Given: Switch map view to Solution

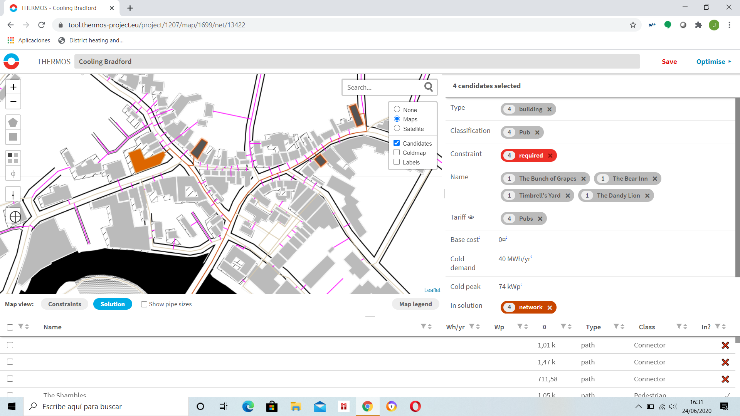Looking at the screenshot, I should point(113,304).
